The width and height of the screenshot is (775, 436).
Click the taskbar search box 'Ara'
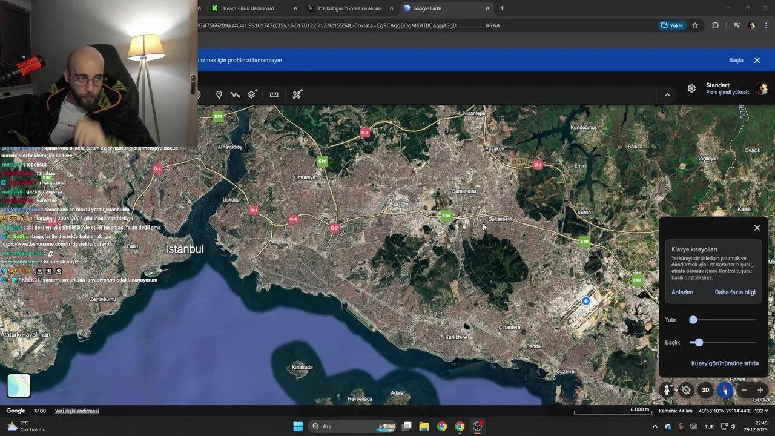[354, 426]
